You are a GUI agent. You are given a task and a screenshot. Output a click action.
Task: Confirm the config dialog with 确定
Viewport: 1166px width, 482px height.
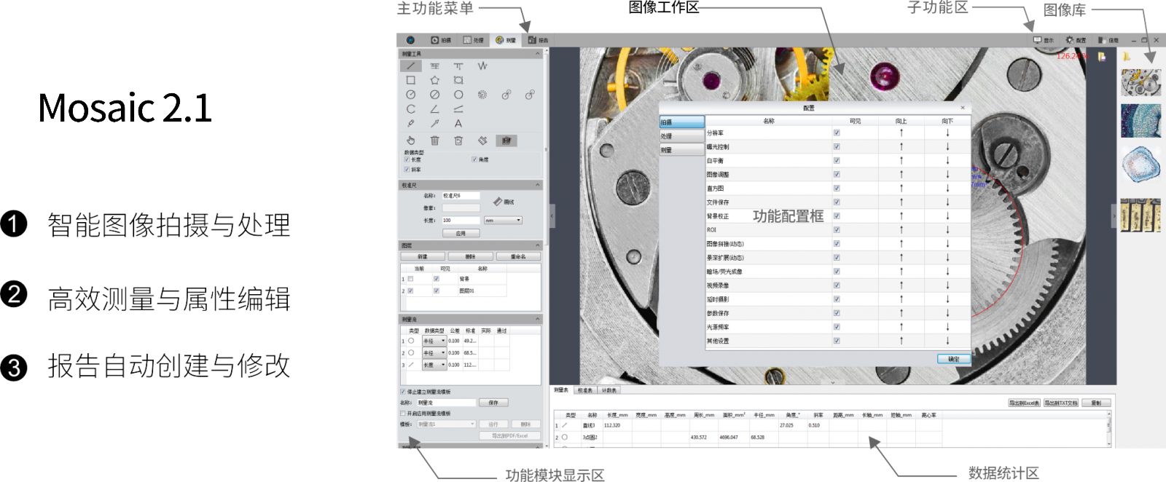tap(953, 359)
